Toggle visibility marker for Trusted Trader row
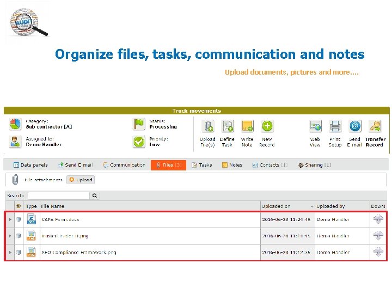The height and width of the screenshot is (294, 392). tap(19, 236)
